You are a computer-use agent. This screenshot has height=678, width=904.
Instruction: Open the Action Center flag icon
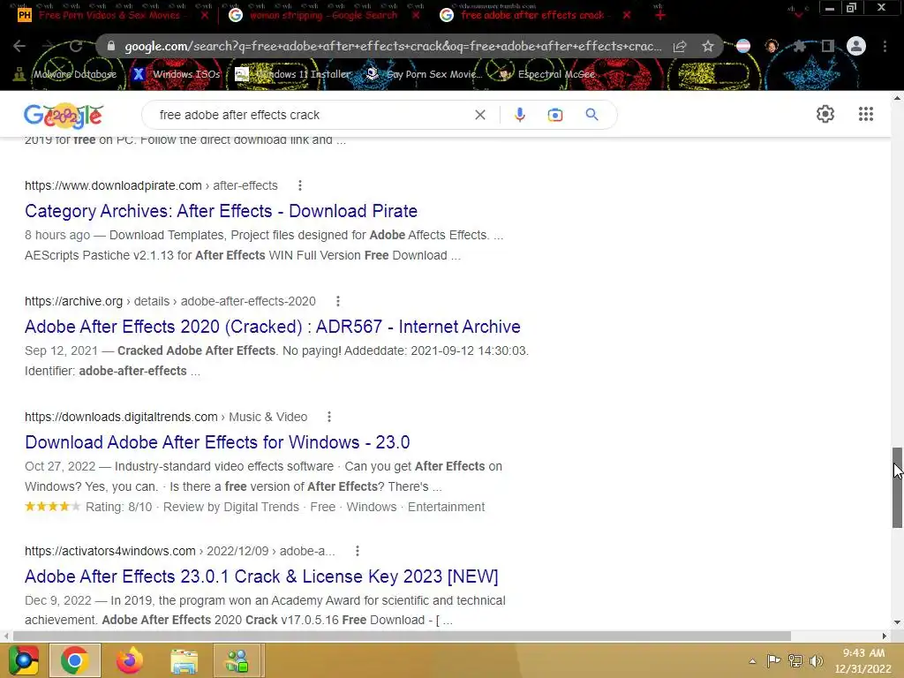[773, 660]
